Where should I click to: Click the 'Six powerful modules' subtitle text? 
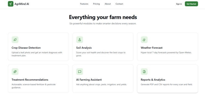[103, 24]
